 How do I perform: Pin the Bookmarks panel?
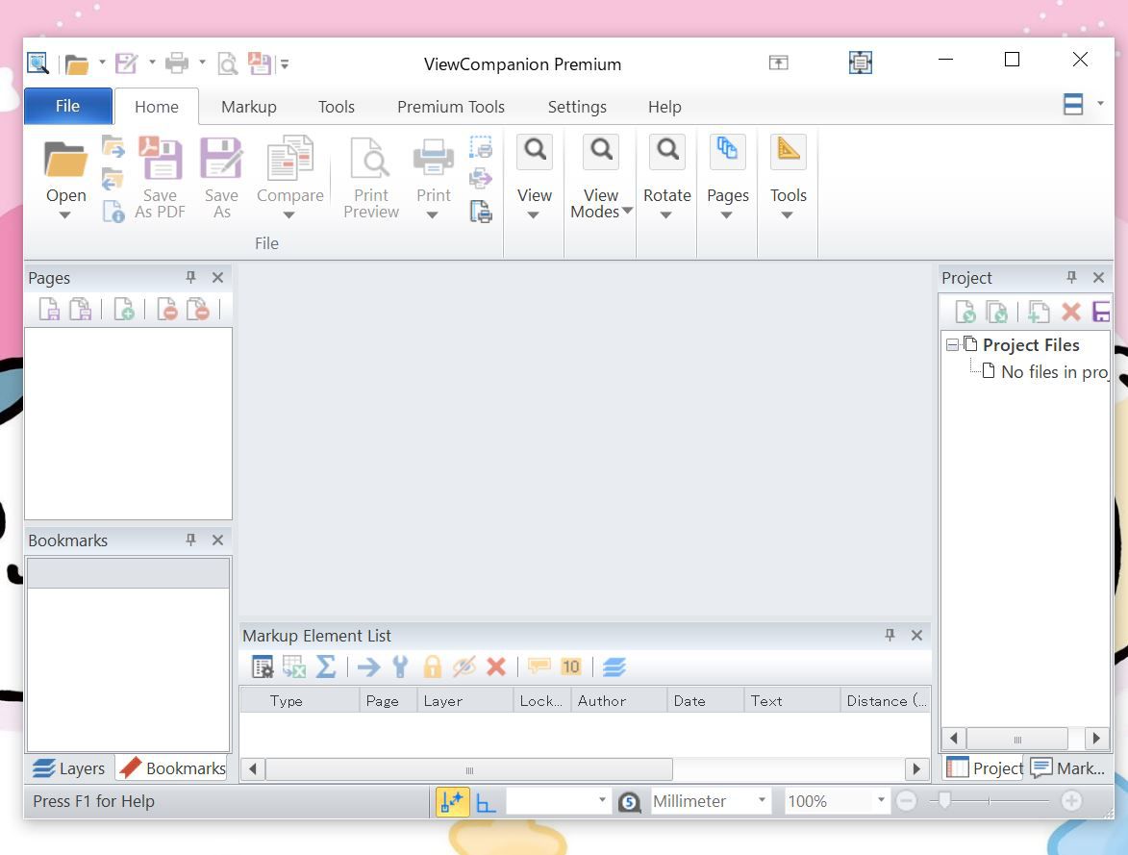(x=190, y=540)
